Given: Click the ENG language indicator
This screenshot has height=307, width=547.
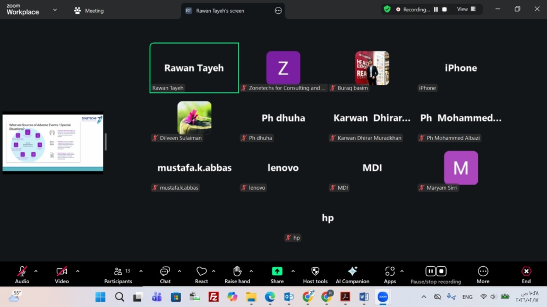Looking at the screenshot, I should tap(467, 297).
